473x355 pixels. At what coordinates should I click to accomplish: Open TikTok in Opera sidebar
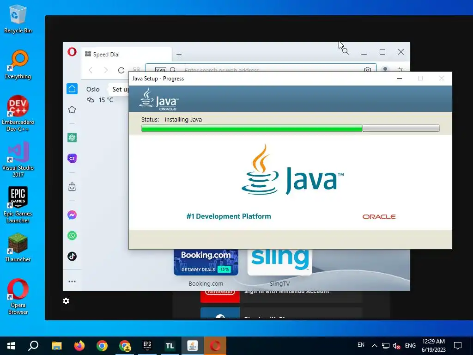[x=72, y=256]
